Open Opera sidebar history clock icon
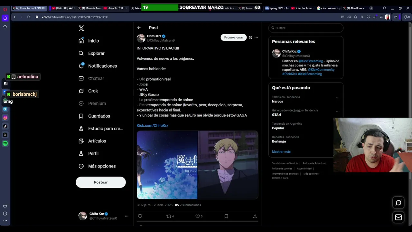 (5, 214)
